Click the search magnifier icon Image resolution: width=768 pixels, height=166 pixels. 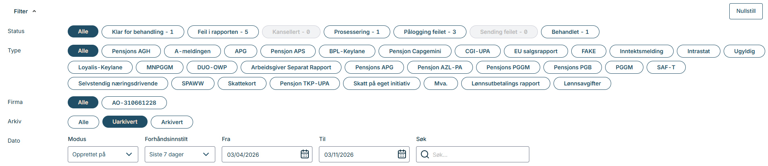coord(425,154)
